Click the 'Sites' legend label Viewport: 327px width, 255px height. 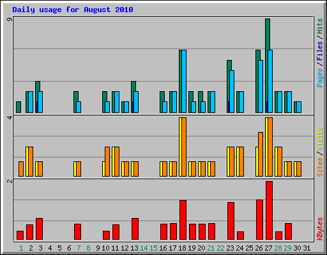pos(319,167)
